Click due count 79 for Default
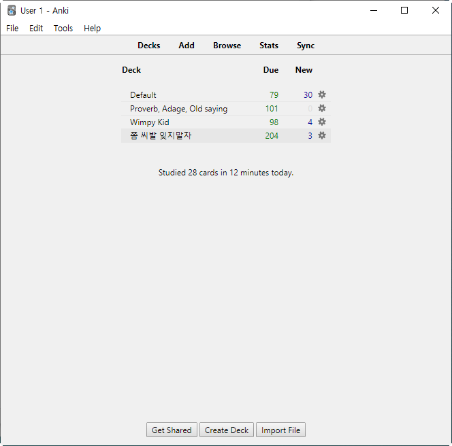Screen dimensions: 452x446 pos(274,95)
